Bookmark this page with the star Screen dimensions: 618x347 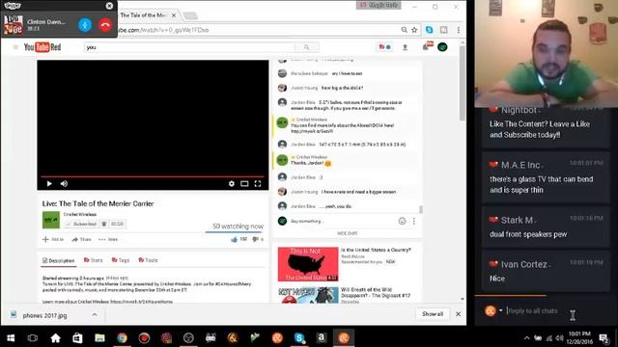pyautogui.click(x=414, y=30)
